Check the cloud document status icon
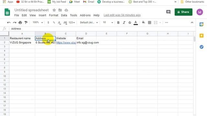This screenshot has width=207, height=116. [x=66, y=10]
